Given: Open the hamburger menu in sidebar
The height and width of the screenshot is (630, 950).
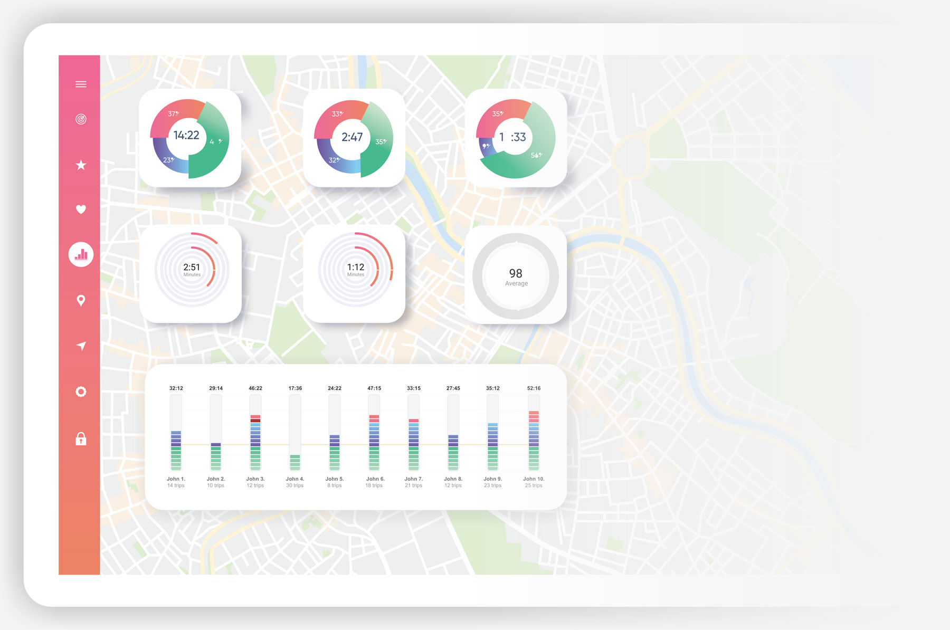Looking at the screenshot, I should [81, 84].
